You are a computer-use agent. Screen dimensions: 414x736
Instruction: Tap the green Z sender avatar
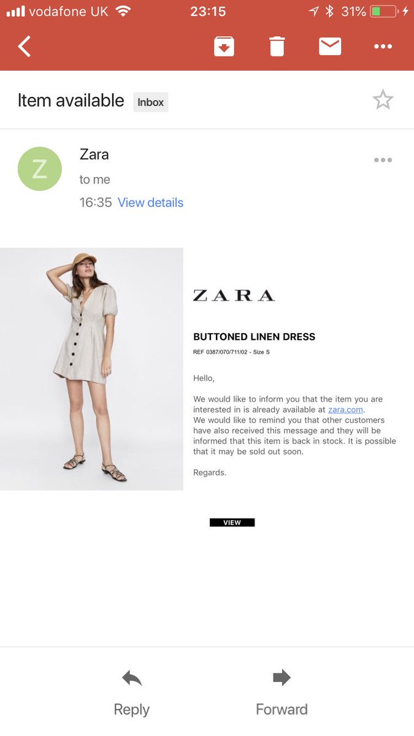coord(39,169)
